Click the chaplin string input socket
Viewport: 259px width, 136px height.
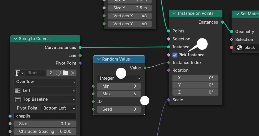point(10,116)
